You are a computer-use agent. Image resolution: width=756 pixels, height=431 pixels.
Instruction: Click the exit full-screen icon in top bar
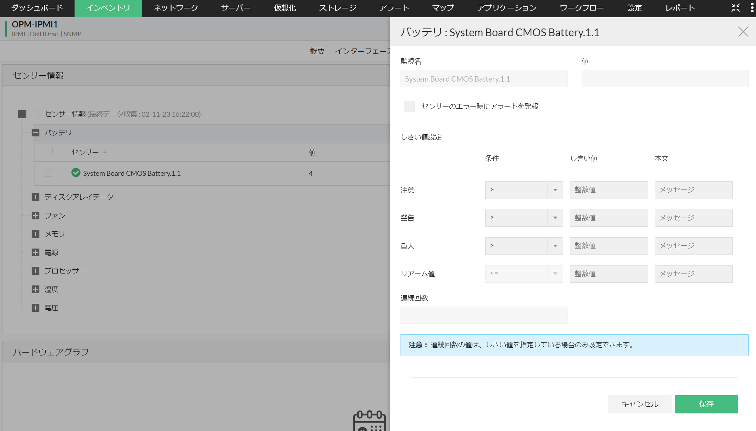click(735, 7)
